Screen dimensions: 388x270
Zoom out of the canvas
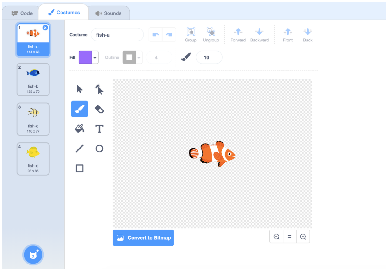coord(276,237)
